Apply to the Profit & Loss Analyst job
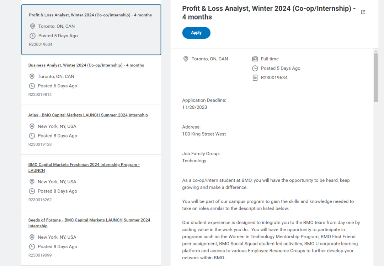The width and height of the screenshot is (384, 266). click(196, 33)
